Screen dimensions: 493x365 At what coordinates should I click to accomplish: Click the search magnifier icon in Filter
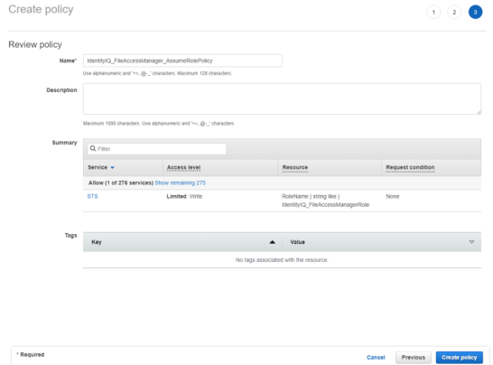(93, 148)
